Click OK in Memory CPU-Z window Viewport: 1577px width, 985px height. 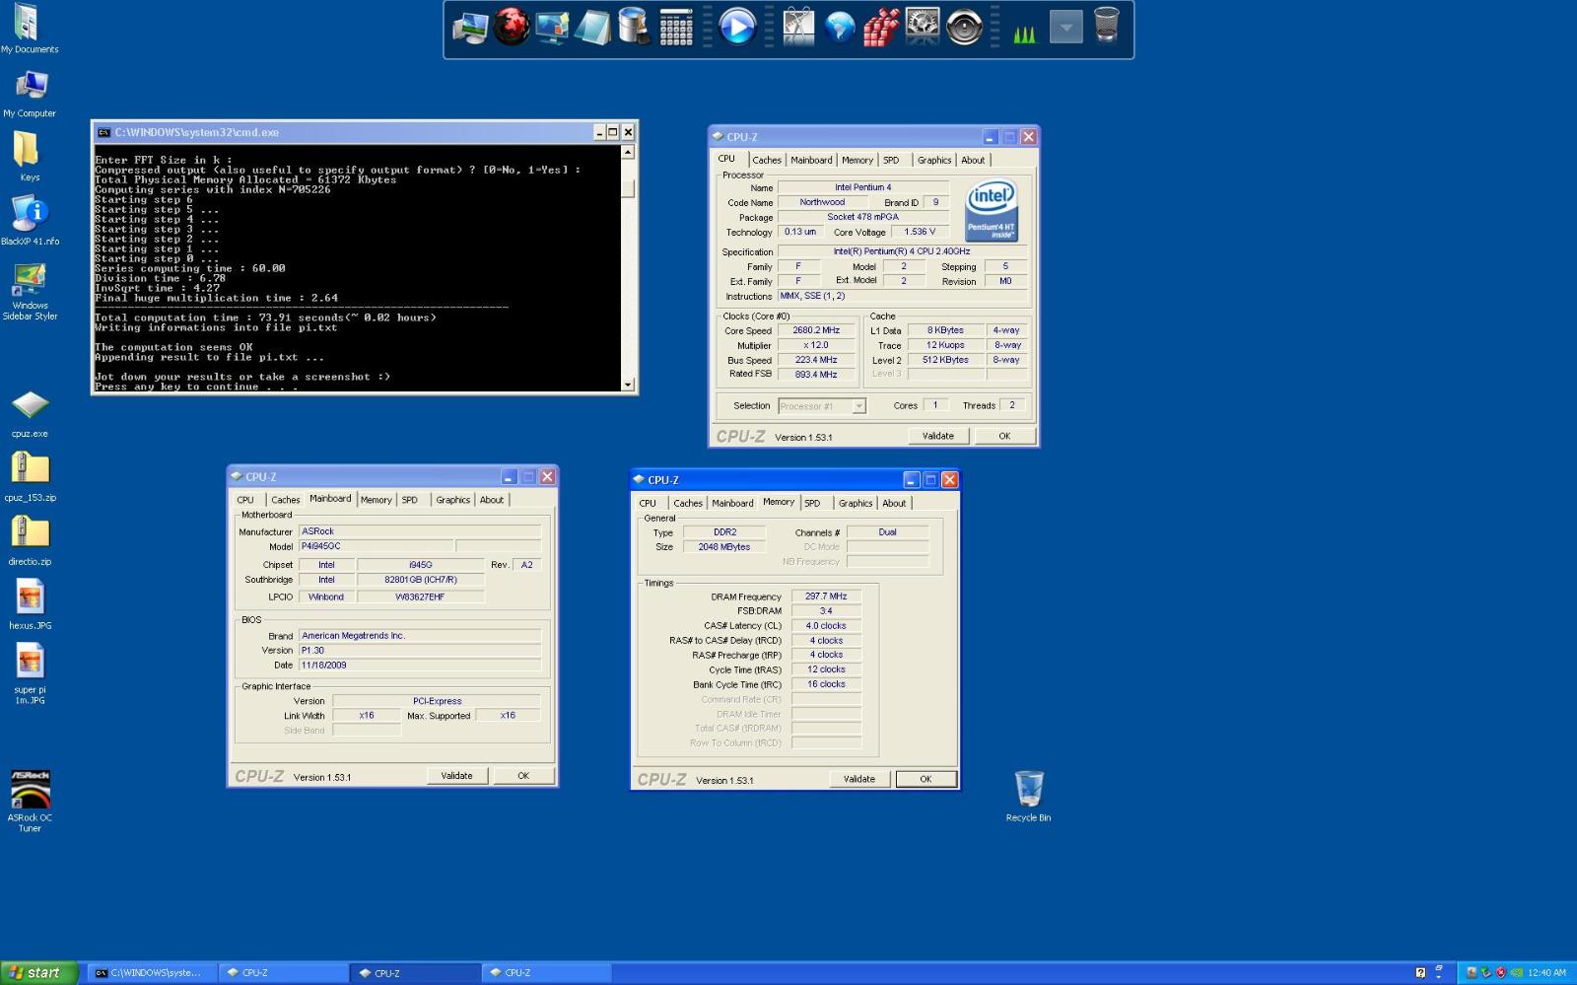tap(926, 779)
